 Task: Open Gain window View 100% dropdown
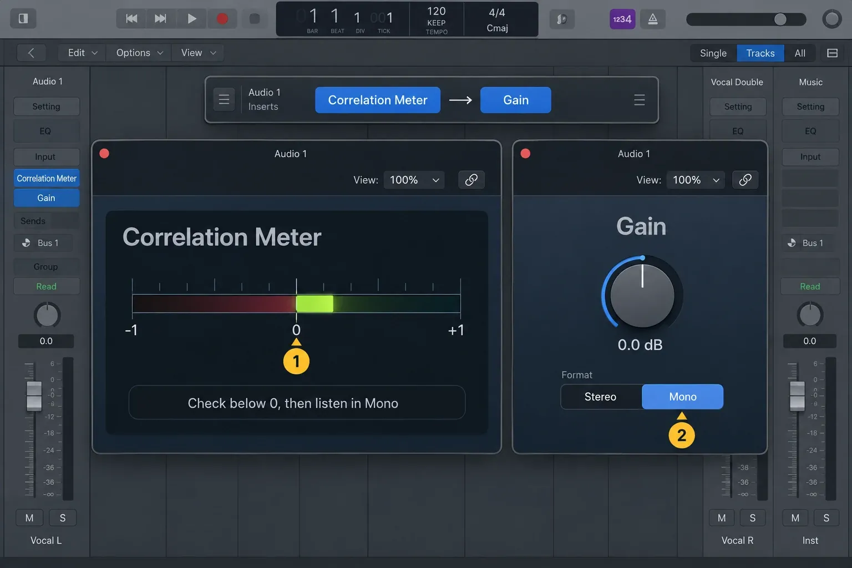coord(696,180)
